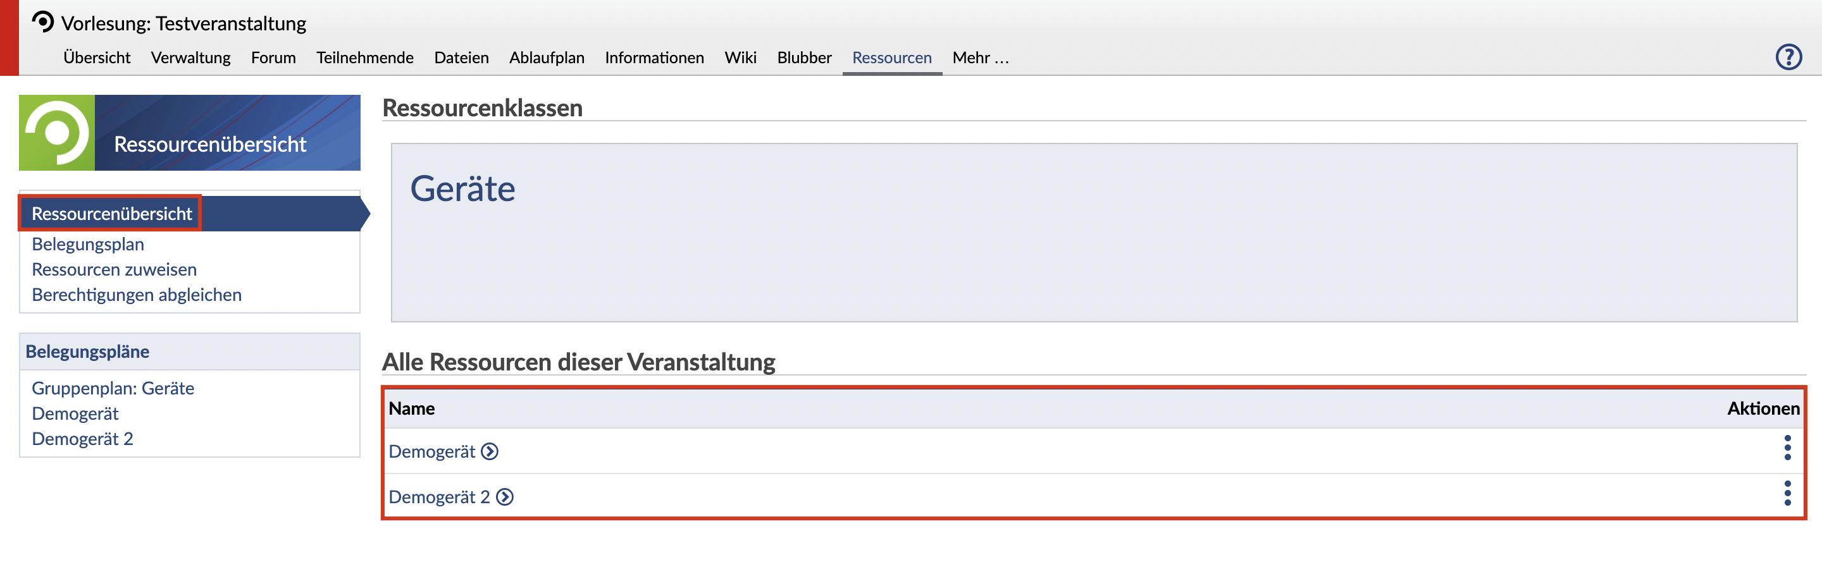Open the Teilnehmende tab
The image size is (1822, 562).
(x=364, y=58)
